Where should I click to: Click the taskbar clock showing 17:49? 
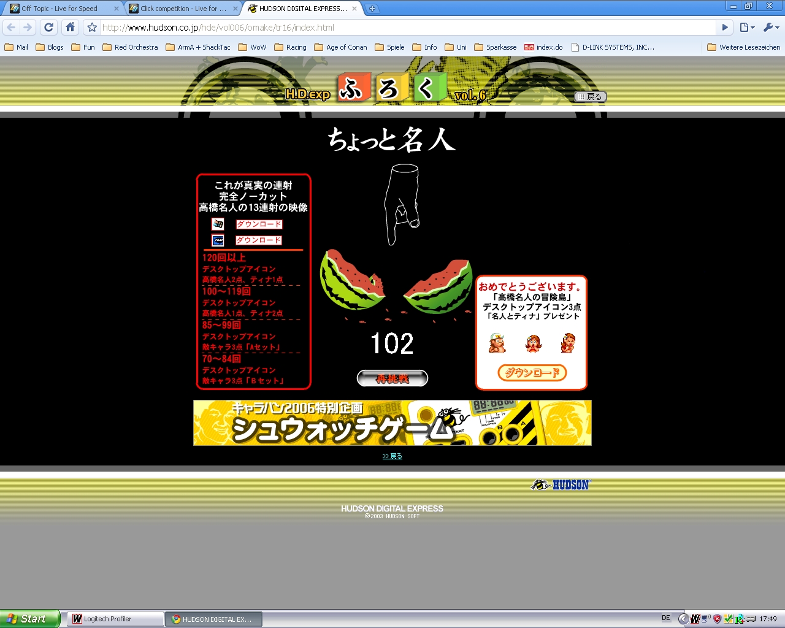click(768, 619)
